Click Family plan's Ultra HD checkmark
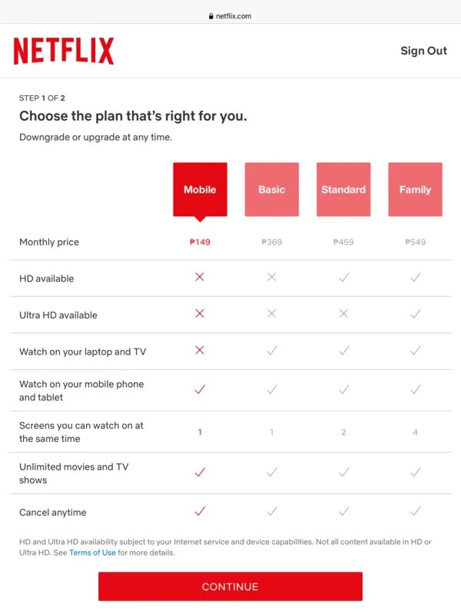 (x=415, y=314)
